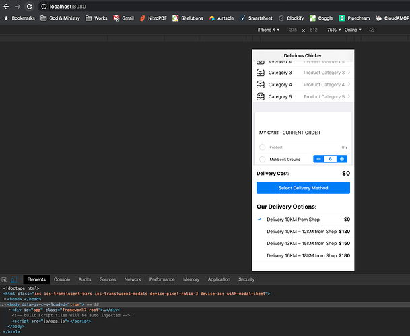This screenshot has width=410, height=336.
Task: Tick the Product header checkbox
Action: click(263, 147)
